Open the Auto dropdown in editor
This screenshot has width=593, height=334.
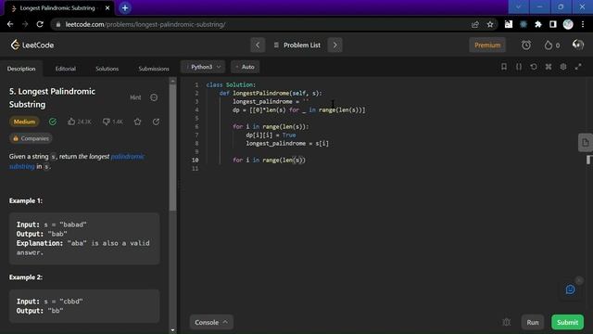tap(245, 67)
